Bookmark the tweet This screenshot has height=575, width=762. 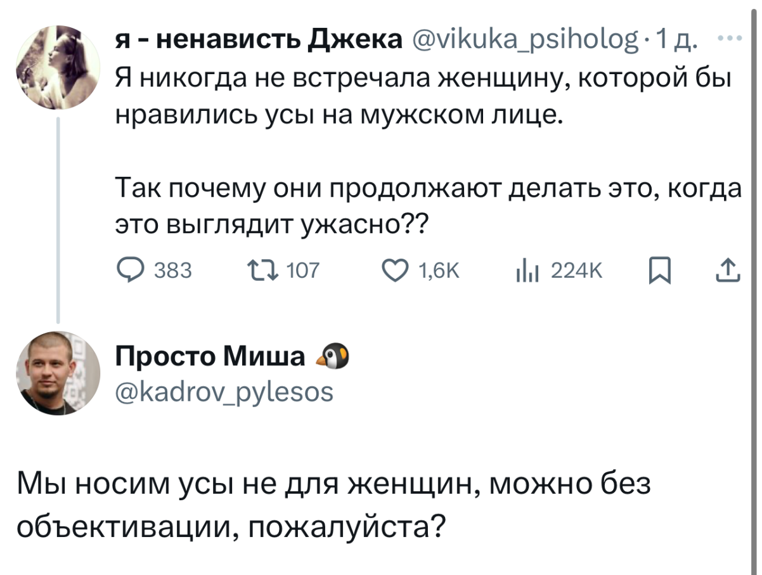coord(661,271)
